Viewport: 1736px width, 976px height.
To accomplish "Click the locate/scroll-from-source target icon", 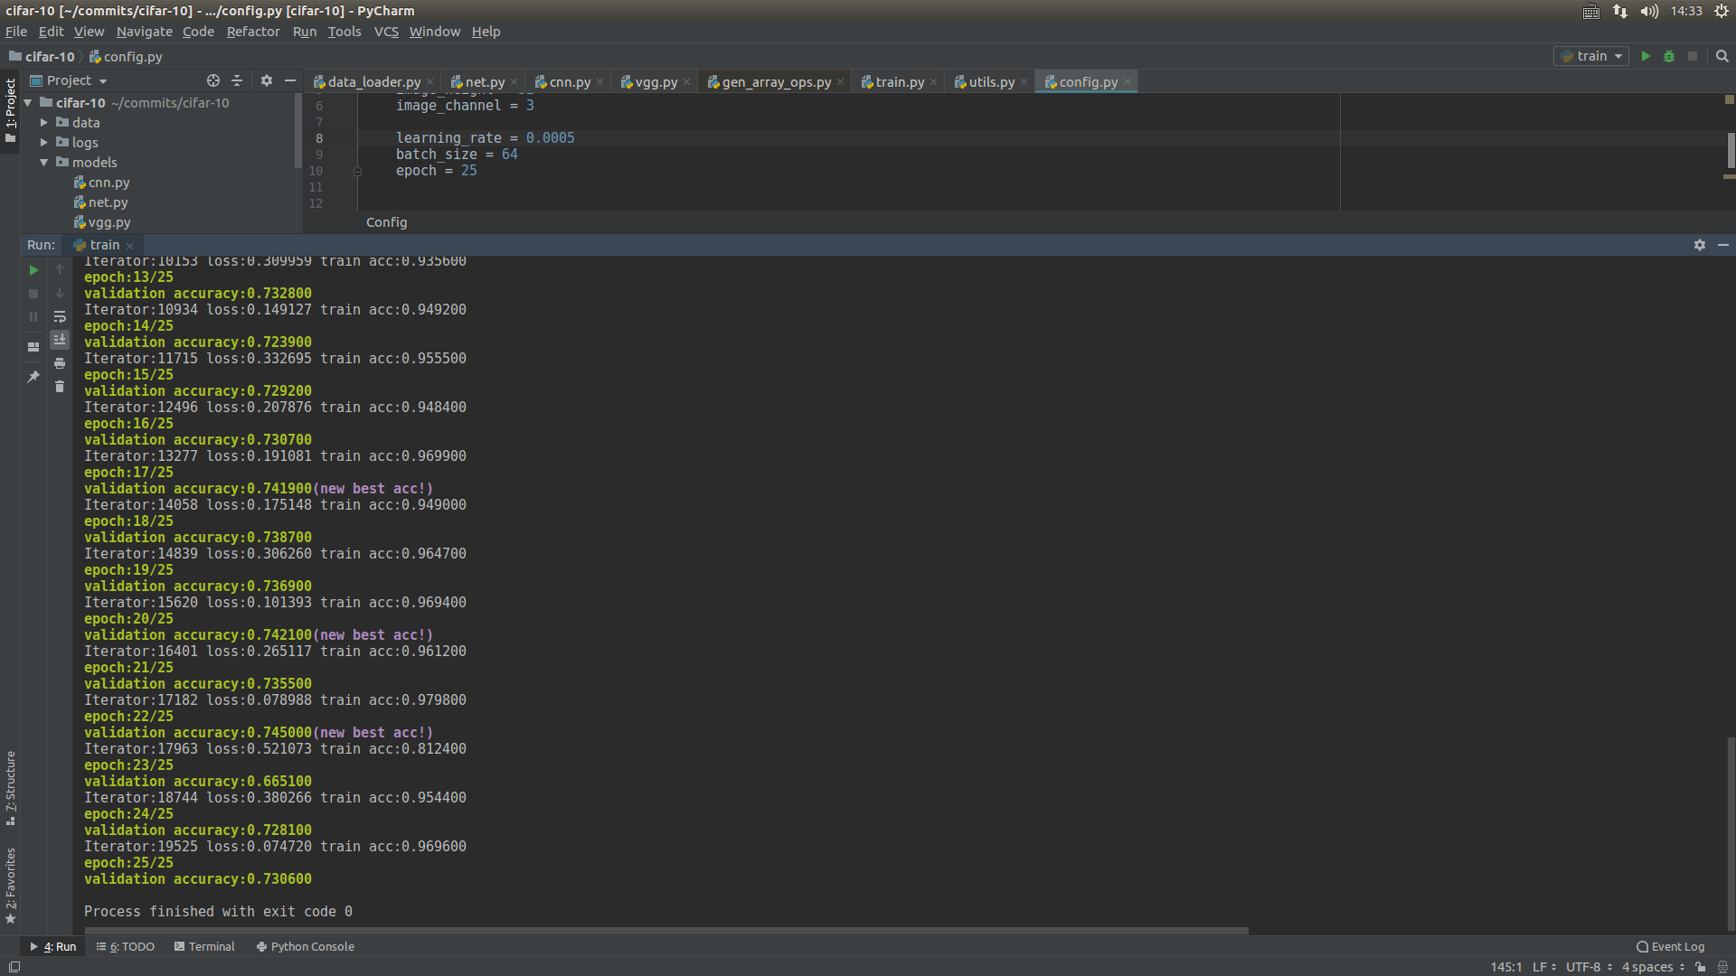I will pos(213,80).
